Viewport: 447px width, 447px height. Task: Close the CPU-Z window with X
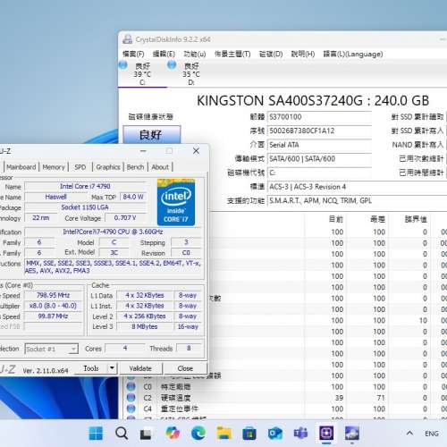pyautogui.click(x=196, y=151)
